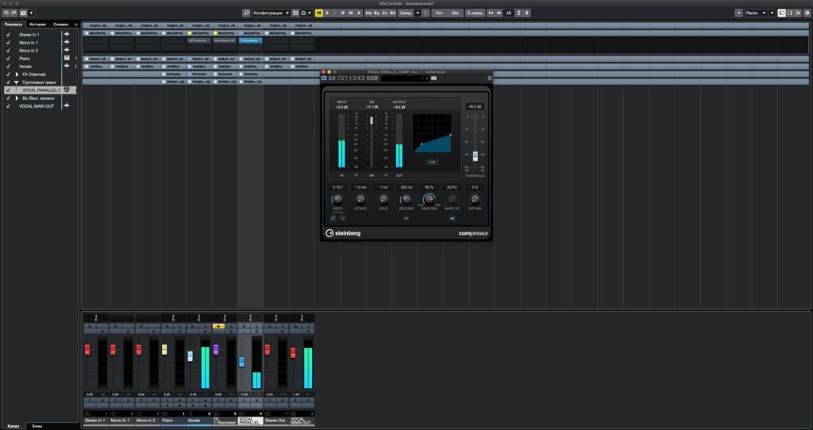Image resolution: width=813 pixels, height=430 pixels.
Task: Select the Stereo Out channel name label
Action: 275,420
